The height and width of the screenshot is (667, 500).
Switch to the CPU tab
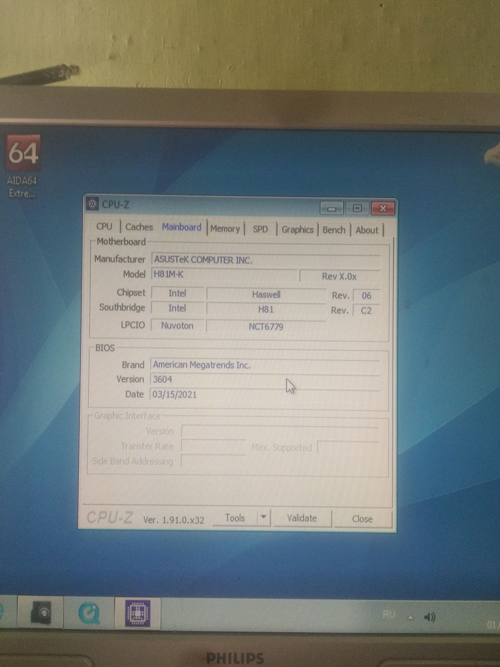point(104,226)
